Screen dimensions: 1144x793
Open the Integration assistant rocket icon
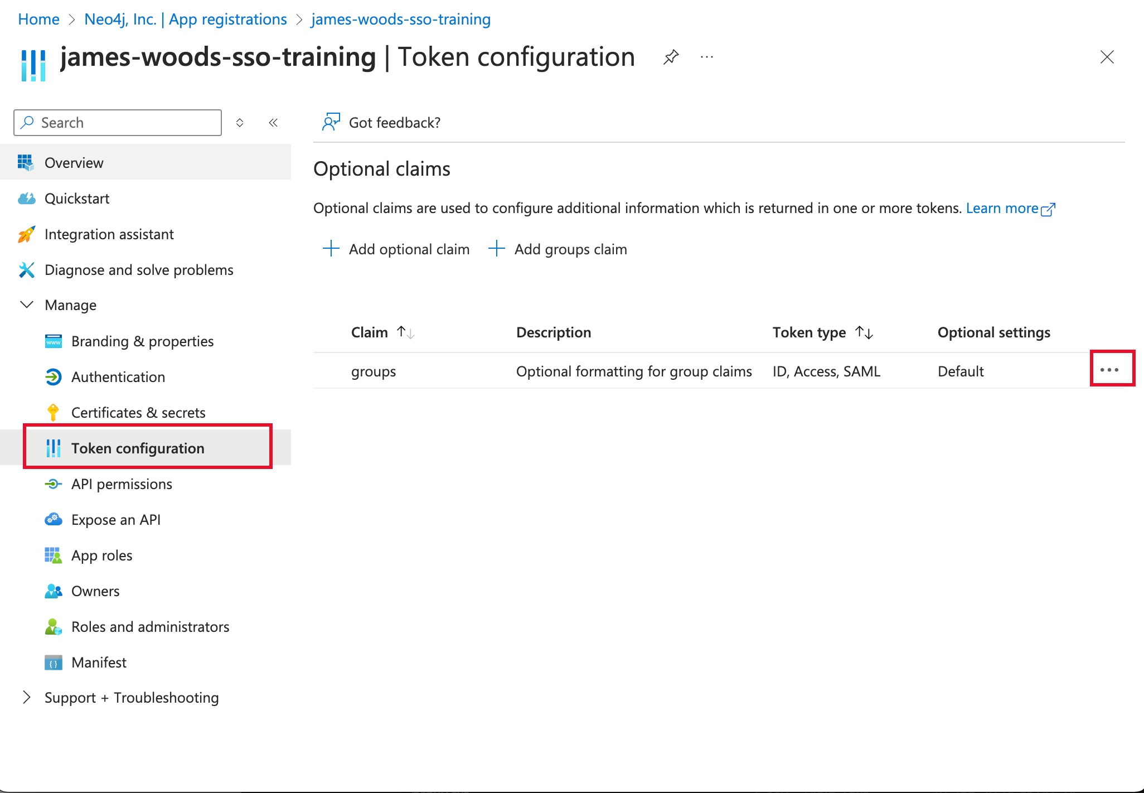point(26,234)
